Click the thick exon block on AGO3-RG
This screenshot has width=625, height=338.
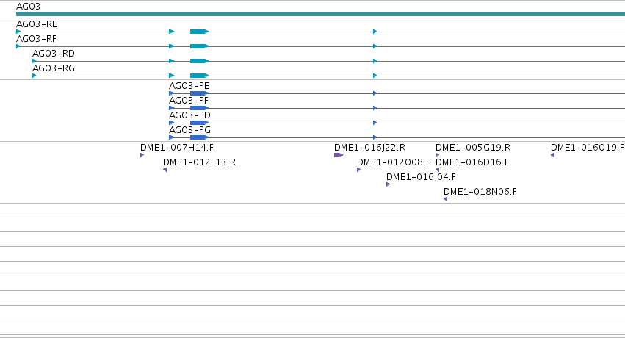pyautogui.click(x=198, y=76)
